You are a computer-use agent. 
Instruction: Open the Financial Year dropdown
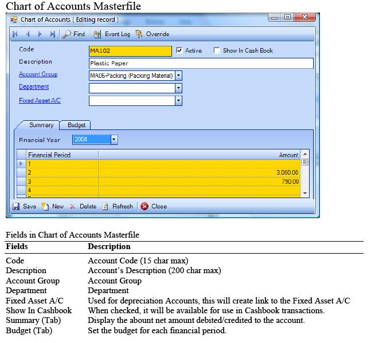point(114,139)
